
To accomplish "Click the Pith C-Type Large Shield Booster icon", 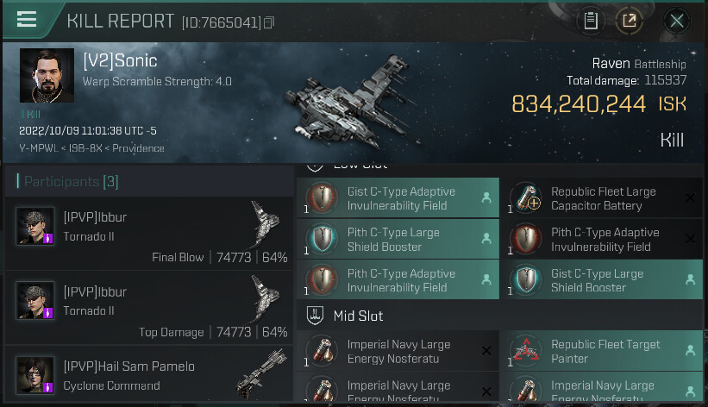I will tap(322, 239).
